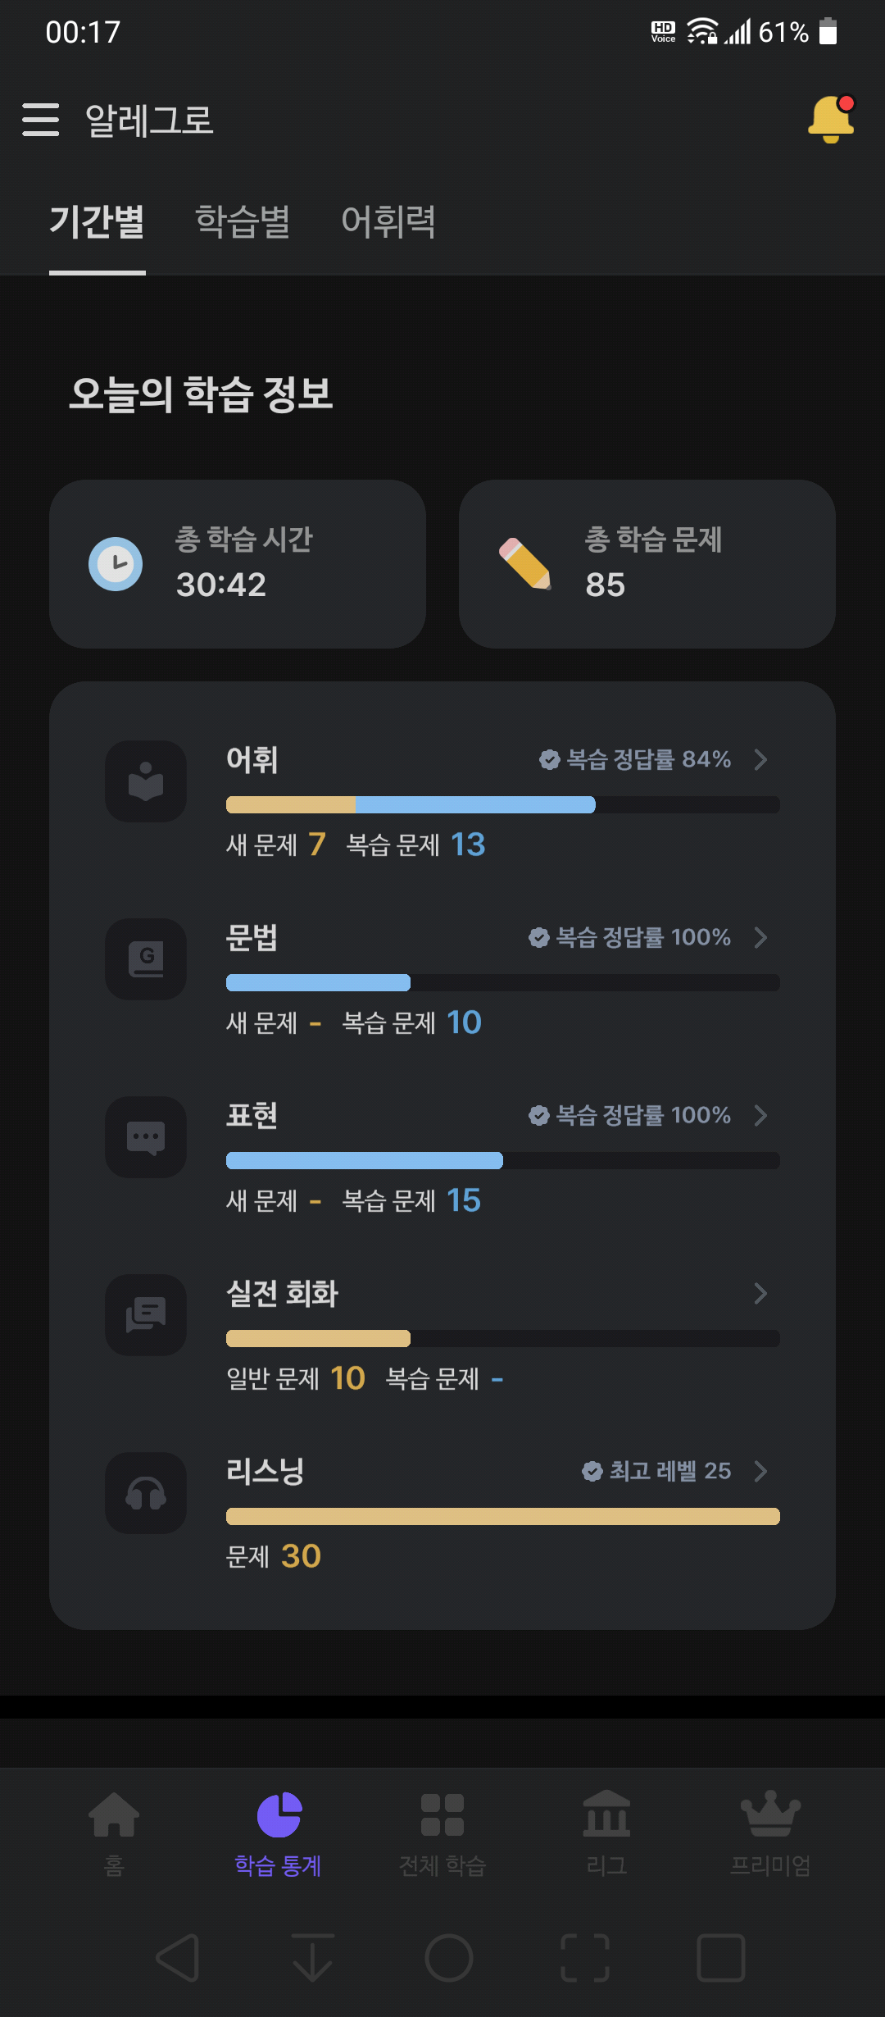Switch to the 어휘력 tab
The width and height of the screenshot is (885, 2017).
tap(388, 221)
